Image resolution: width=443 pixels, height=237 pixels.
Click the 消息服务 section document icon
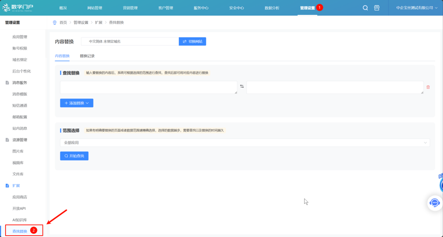click(x=7, y=83)
